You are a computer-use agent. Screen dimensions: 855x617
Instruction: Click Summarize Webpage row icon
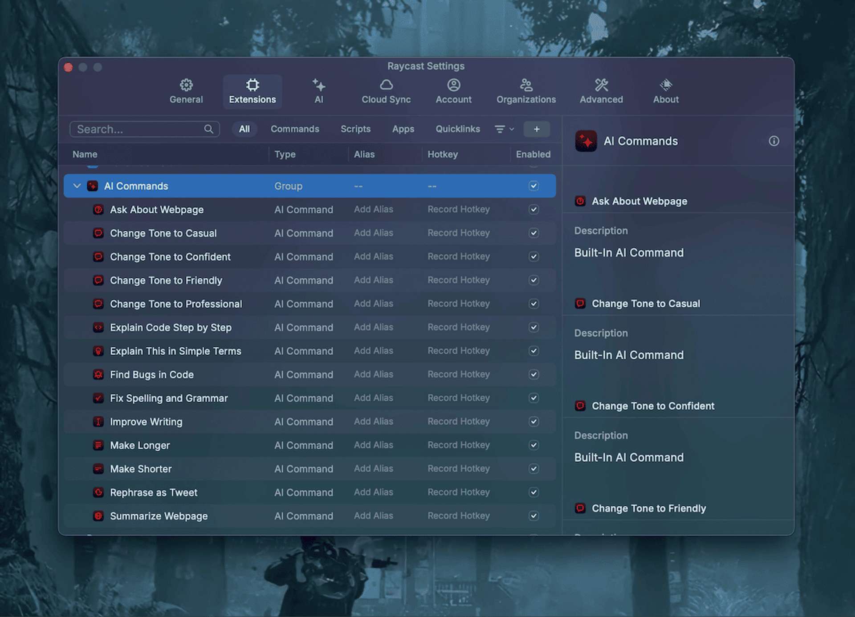point(98,516)
